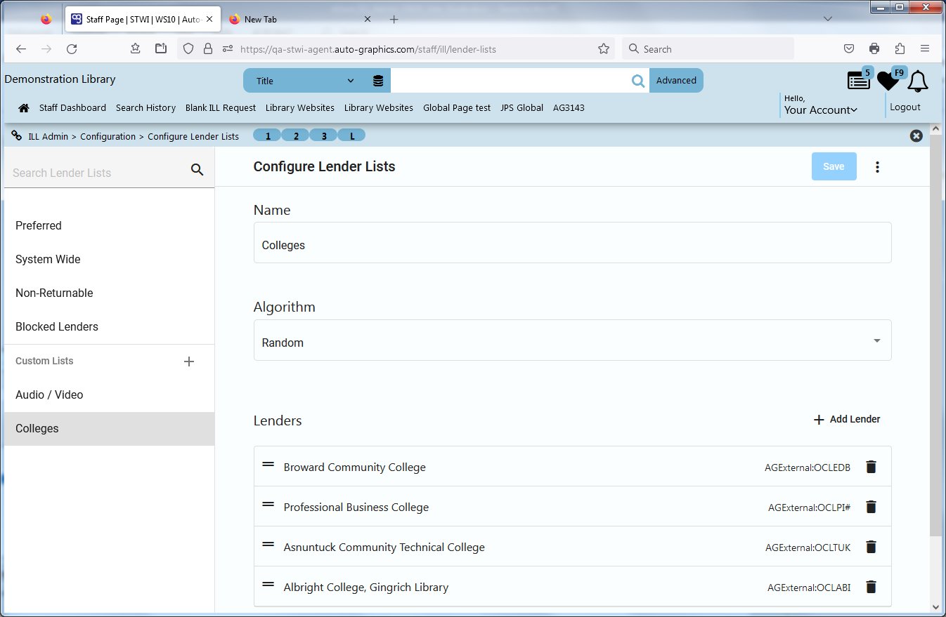
Task: Click the Save button
Action: pyautogui.click(x=834, y=166)
